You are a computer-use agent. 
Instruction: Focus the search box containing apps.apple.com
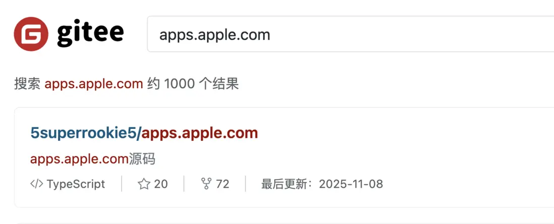351,34
